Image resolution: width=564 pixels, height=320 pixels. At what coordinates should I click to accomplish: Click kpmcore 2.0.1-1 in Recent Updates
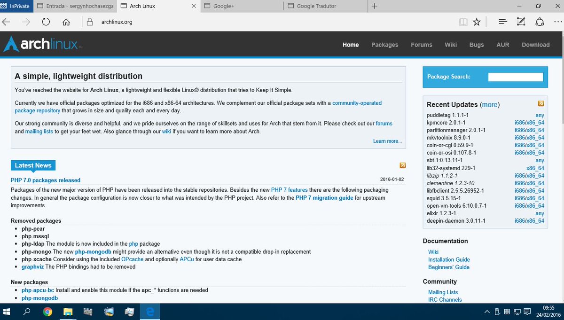coord(447,123)
